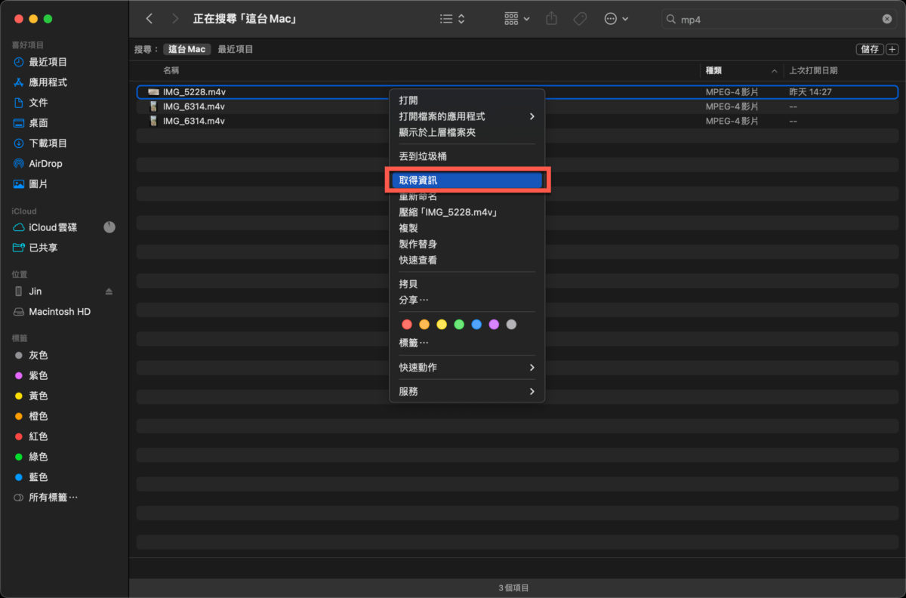
Task: Apply gray tag in context menu
Action: (x=511, y=325)
